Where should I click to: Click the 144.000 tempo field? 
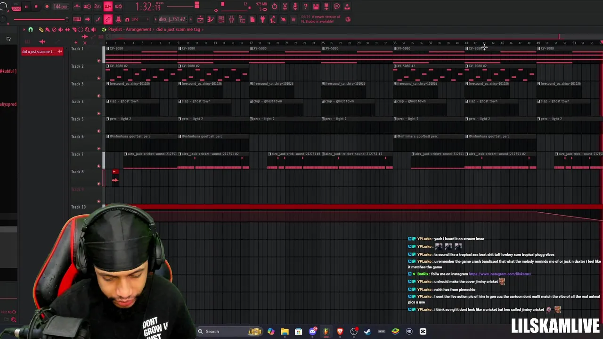pos(60,7)
